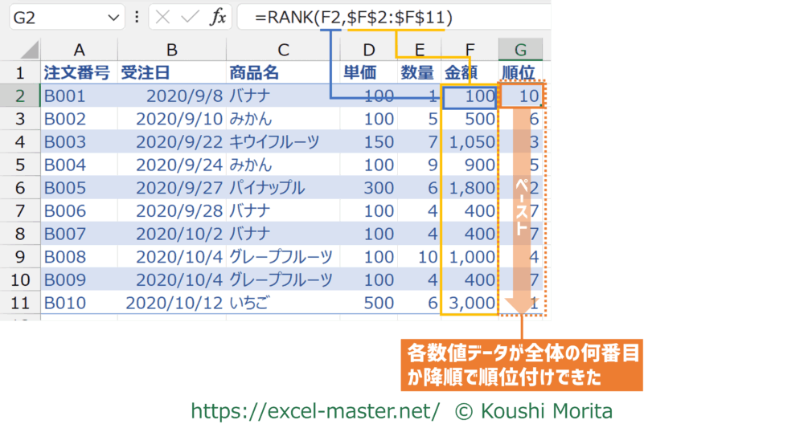This screenshot has height=424, width=804.
Task: Click the Cancel X icon in formula bar
Action: (x=163, y=17)
